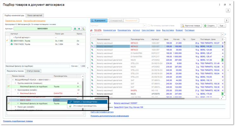Click Показать подобранные товары link
Viewport: 235px width, 126px height.
tap(18, 121)
